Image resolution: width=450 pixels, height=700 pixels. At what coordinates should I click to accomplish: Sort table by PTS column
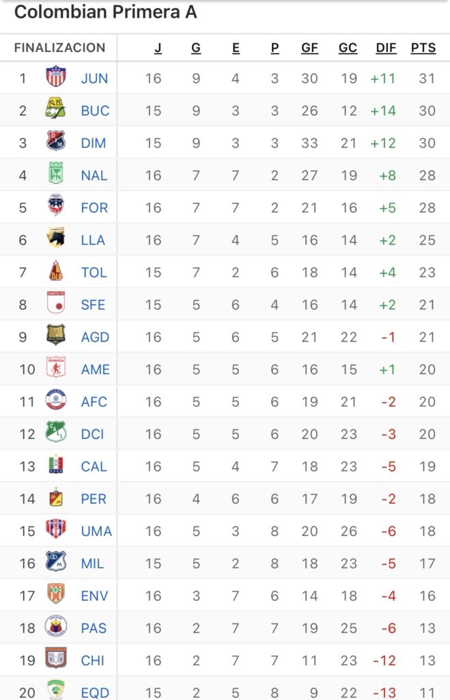tap(423, 48)
